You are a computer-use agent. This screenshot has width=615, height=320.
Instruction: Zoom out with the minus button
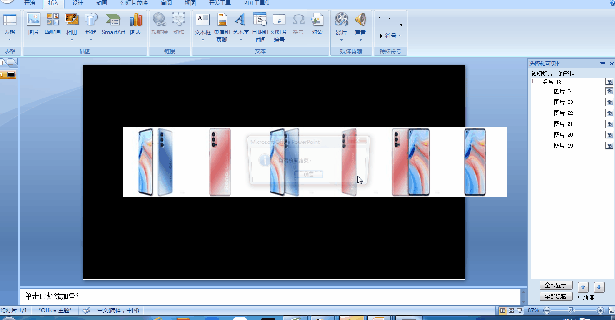pos(547,310)
